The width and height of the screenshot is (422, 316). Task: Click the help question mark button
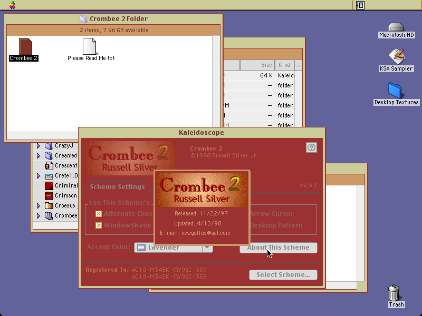click(311, 147)
